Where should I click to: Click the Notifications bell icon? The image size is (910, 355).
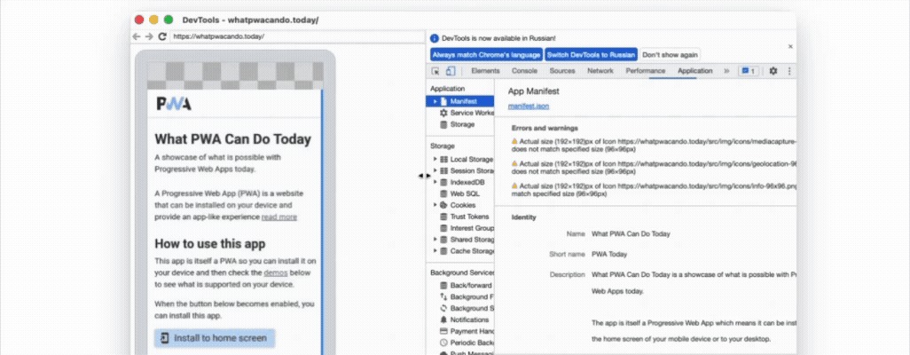(x=444, y=319)
